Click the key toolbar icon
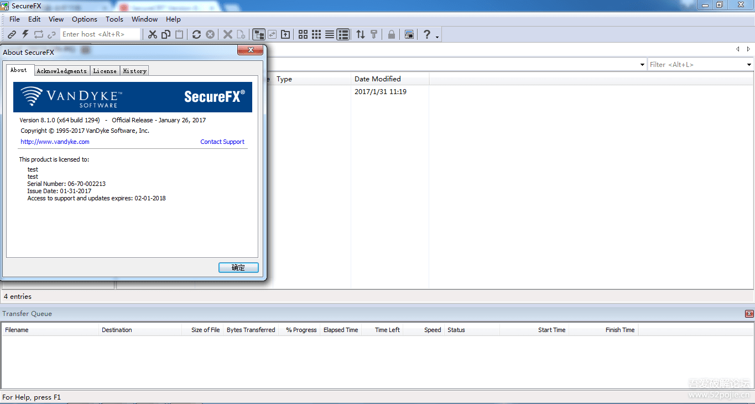 [374, 34]
